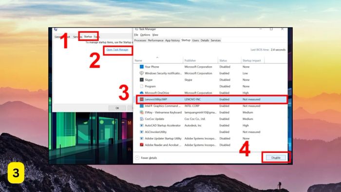Click the Disable button
Viewport: 341px width, 192px height.
click(276, 157)
